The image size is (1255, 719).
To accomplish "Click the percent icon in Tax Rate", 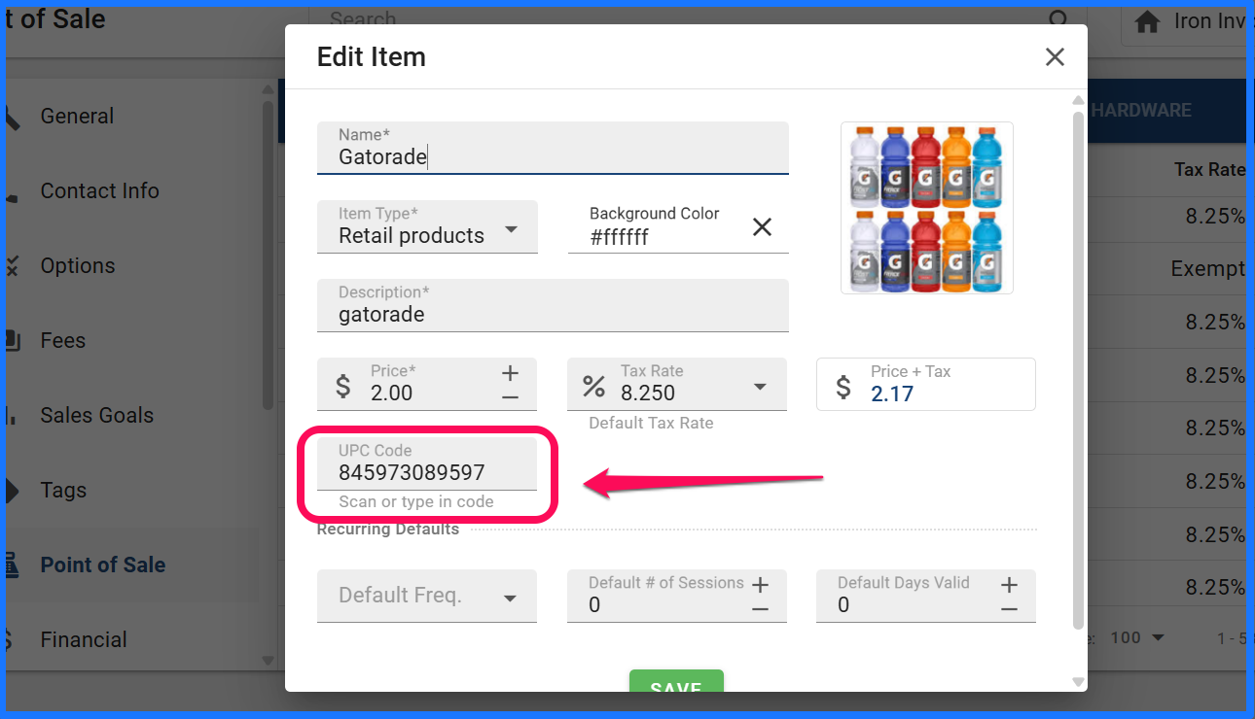I will click(x=593, y=386).
